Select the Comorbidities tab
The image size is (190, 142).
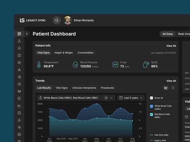(x=85, y=53)
